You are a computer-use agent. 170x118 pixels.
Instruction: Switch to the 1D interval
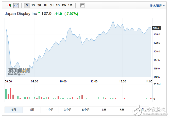tap(58, 5)
